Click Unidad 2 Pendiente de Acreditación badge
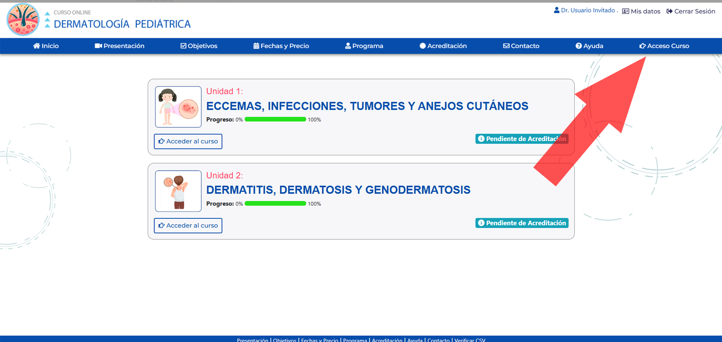Image resolution: width=722 pixels, height=342 pixels. [522, 223]
